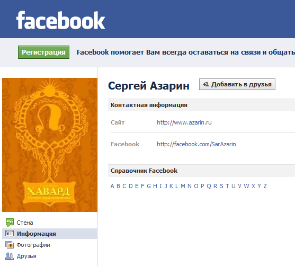Click the Друзья friends icon
Image resolution: width=295 pixels, height=266 pixels.
pyautogui.click(x=10, y=256)
